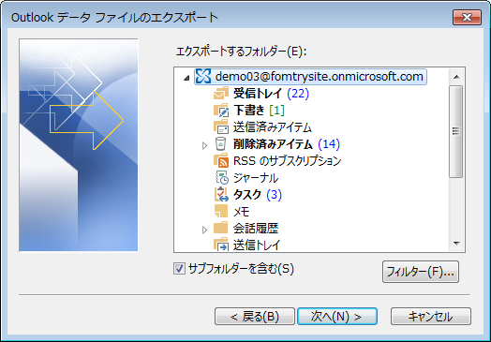Click the ジャーナル journal icon

coord(222,178)
